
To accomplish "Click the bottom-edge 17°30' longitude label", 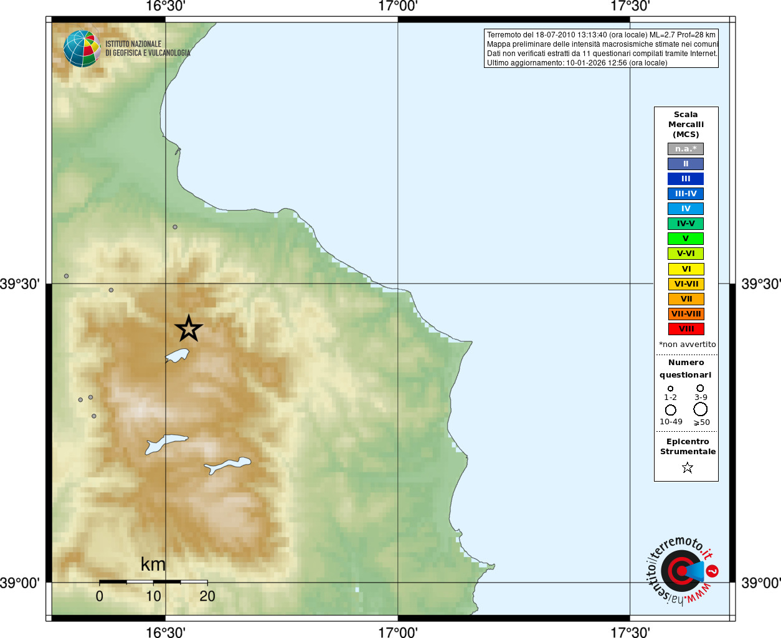I will (630, 632).
